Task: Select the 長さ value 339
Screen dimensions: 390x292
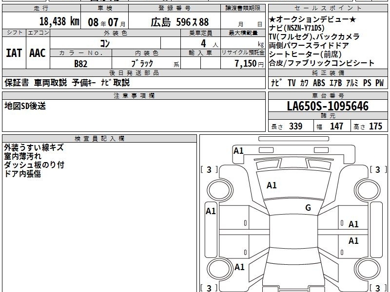Action: pos(296,126)
